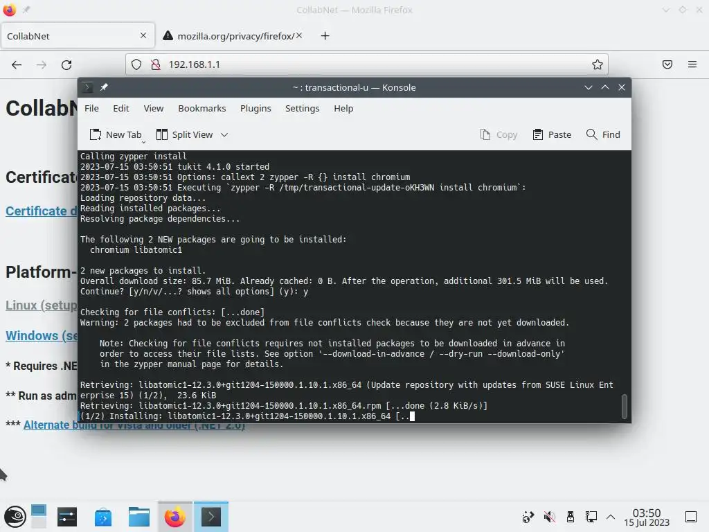Open Konsole View menu

tap(153, 109)
